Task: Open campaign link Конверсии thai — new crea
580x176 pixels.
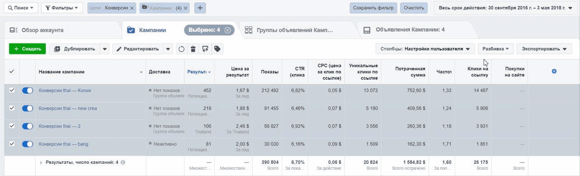Action: (x=68, y=109)
